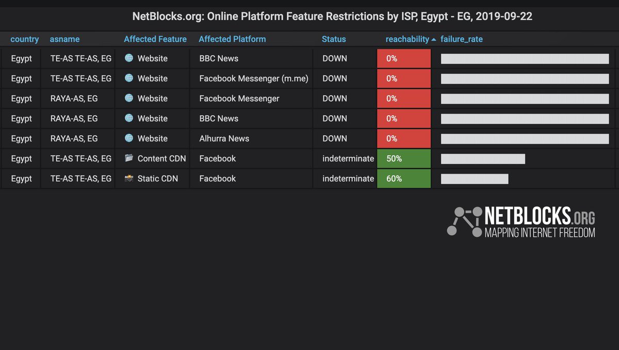Open sorting on the Status column header
619x350 pixels.
point(334,39)
